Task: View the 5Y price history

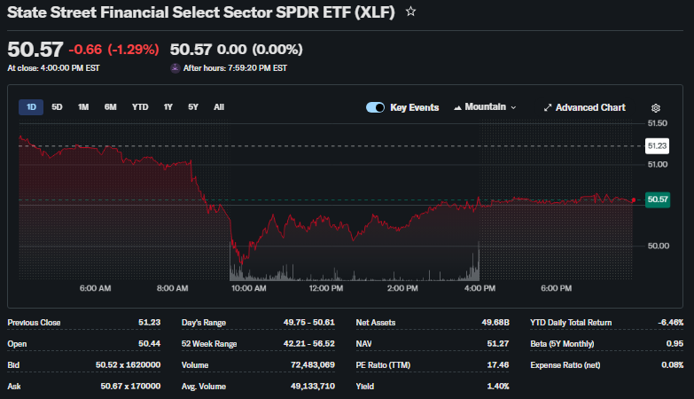Action: (x=192, y=107)
